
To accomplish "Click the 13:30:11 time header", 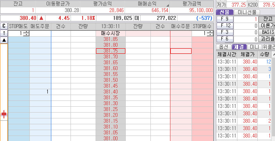I will 110,26.
